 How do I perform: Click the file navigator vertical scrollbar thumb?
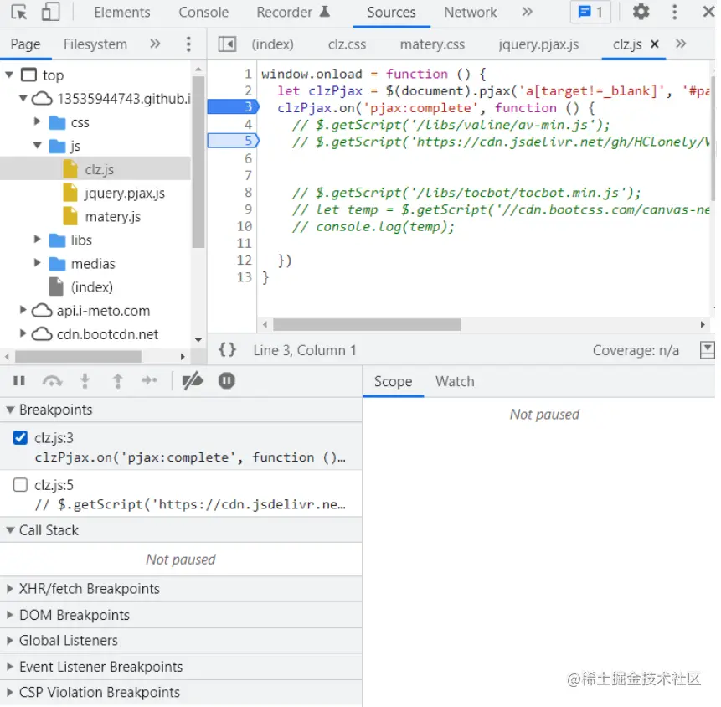coord(198,162)
